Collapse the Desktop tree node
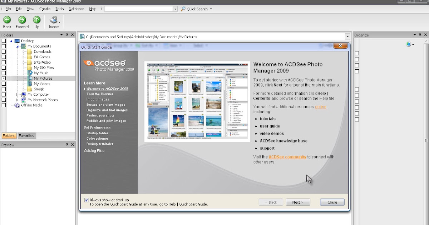The height and width of the screenshot is (225, 429). coord(11,41)
